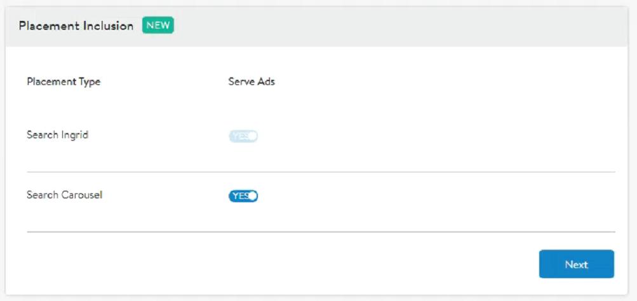
Task: Click the YES text inside Search Ingrid switch
Action: [239, 136]
